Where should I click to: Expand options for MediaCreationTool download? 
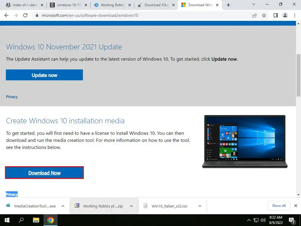[x=63, y=206]
